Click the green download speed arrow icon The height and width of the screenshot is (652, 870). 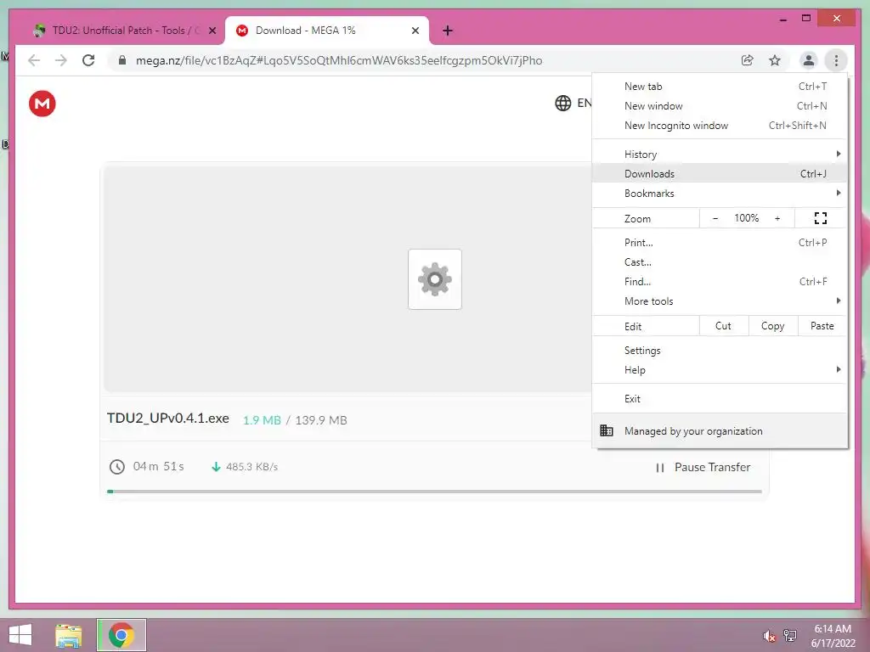tap(216, 467)
